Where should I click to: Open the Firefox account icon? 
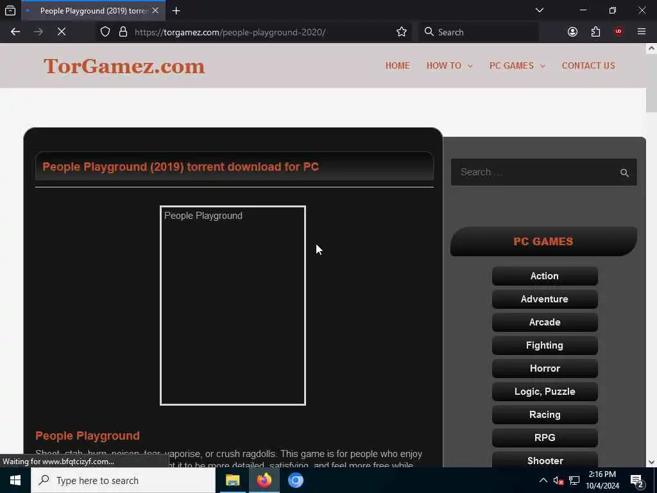(572, 32)
